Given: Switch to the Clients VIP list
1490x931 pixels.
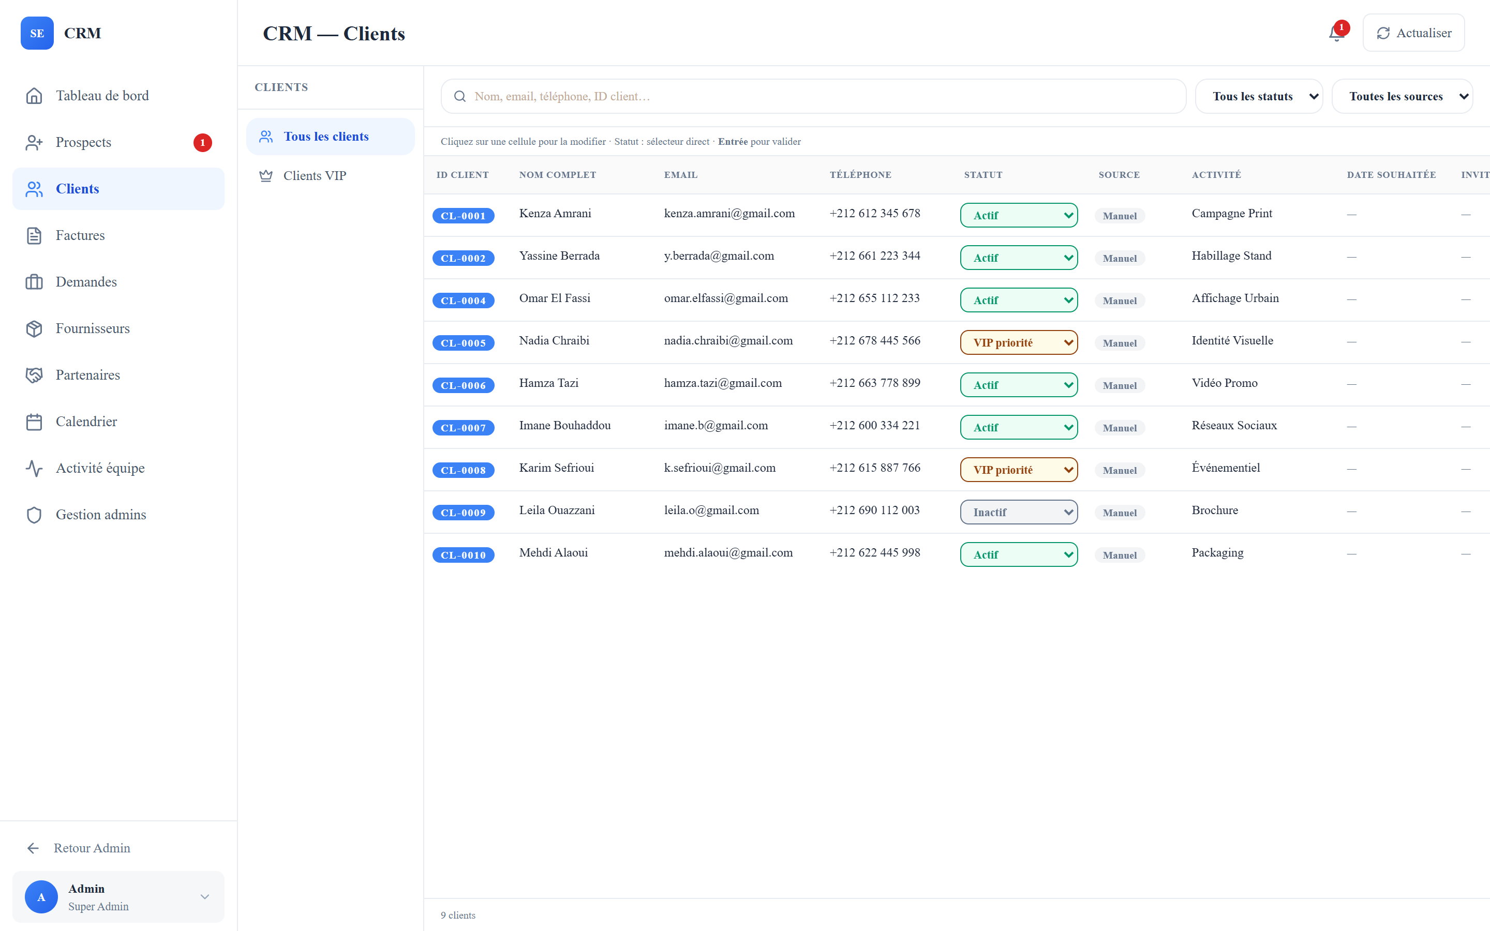Looking at the screenshot, I should point(331,176).
